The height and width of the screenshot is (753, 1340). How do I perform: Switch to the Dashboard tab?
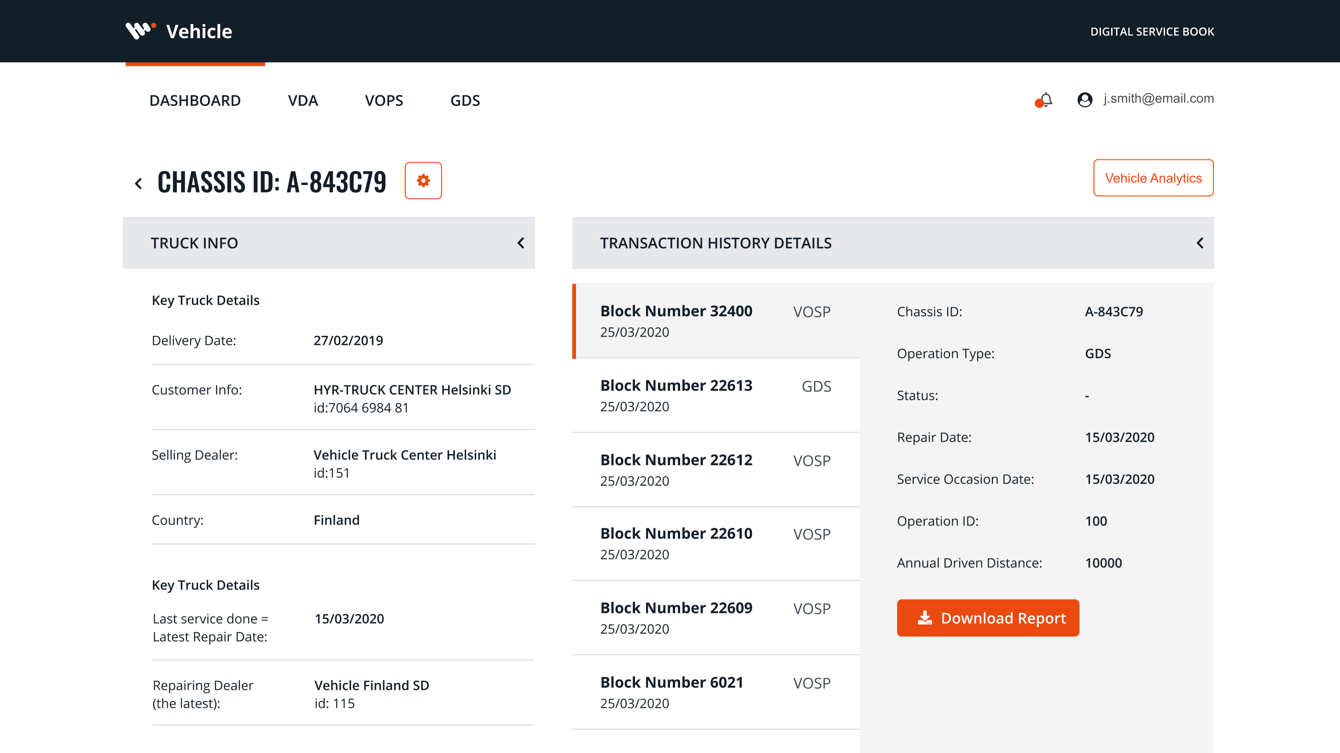(194, 100)
